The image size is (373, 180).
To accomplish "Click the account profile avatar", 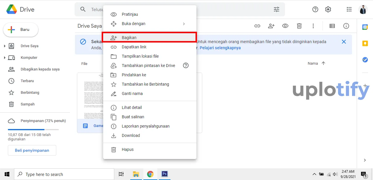I will pos(363,9).
